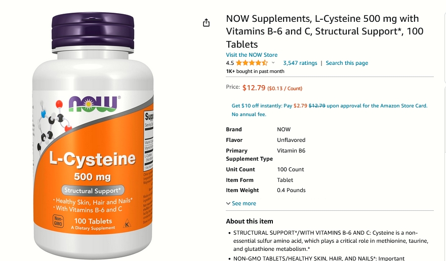Screen dimensions: 446x261
Task: Click the molecule graphic on the bottle
Action: (54, 124)
